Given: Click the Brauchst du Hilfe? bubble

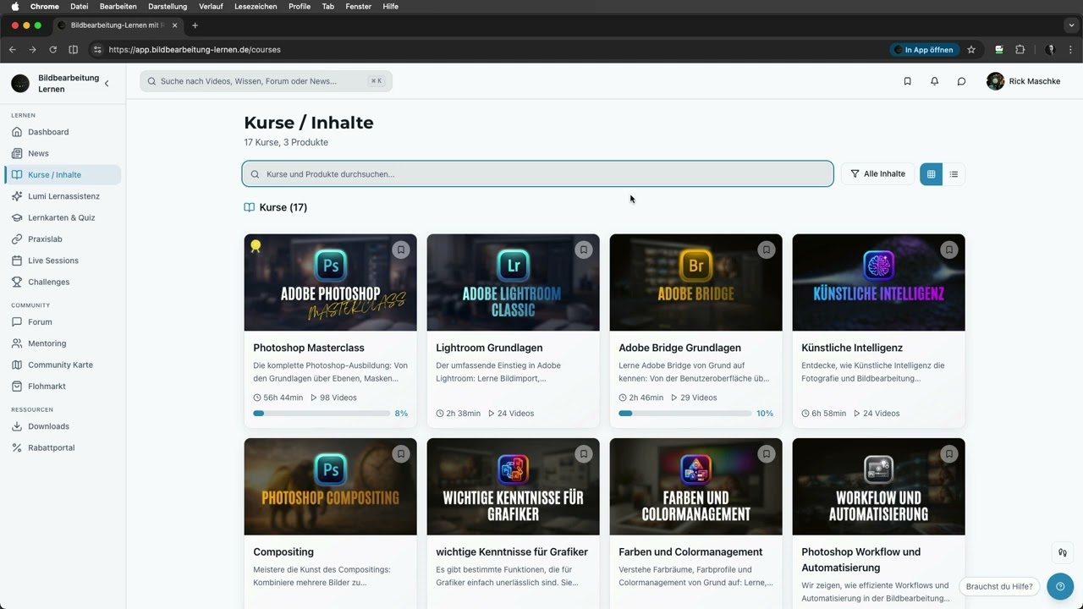Looking at the screenshot, I should (x=999, y=586).
